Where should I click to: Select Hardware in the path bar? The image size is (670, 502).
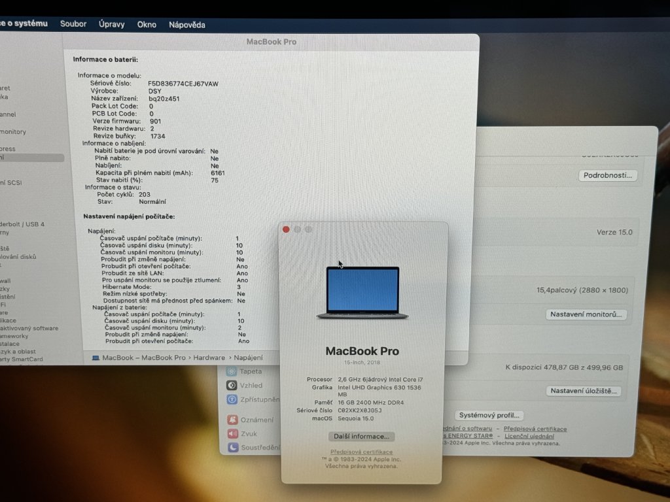[x=209, y=358]
